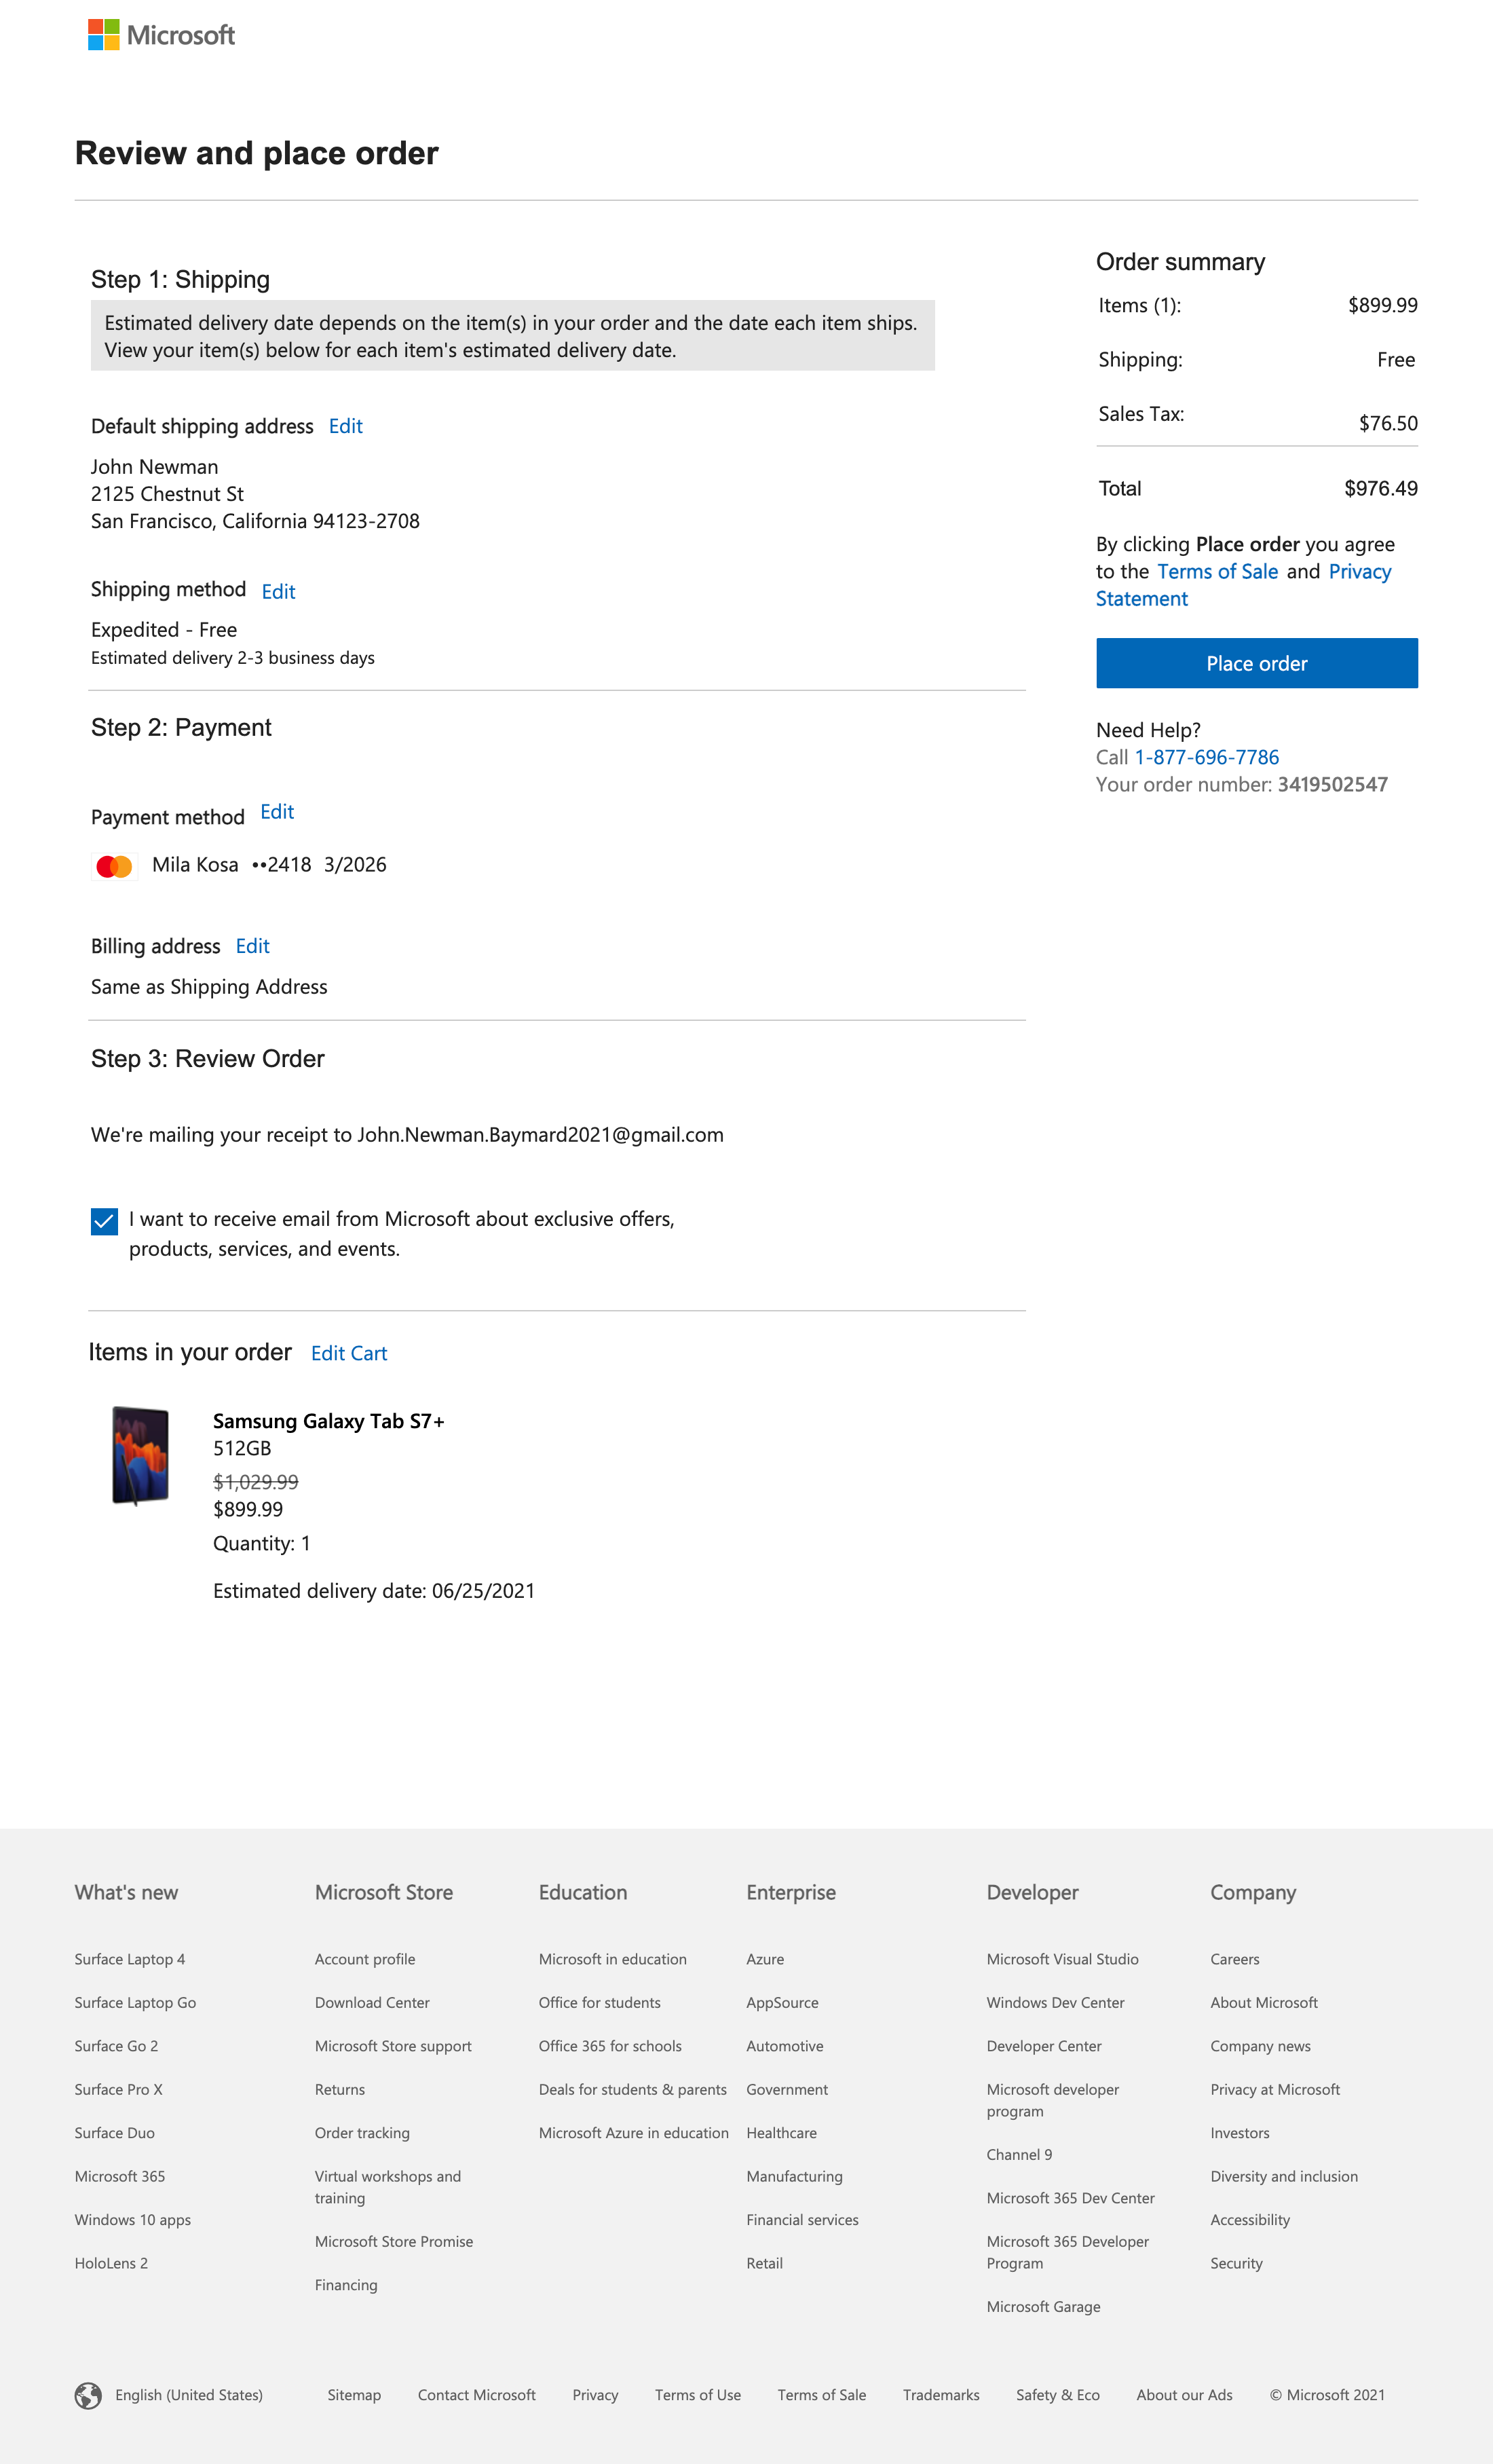Open Microsoft in education link
This screenshot has height=2464, width=1493.
612,1959
